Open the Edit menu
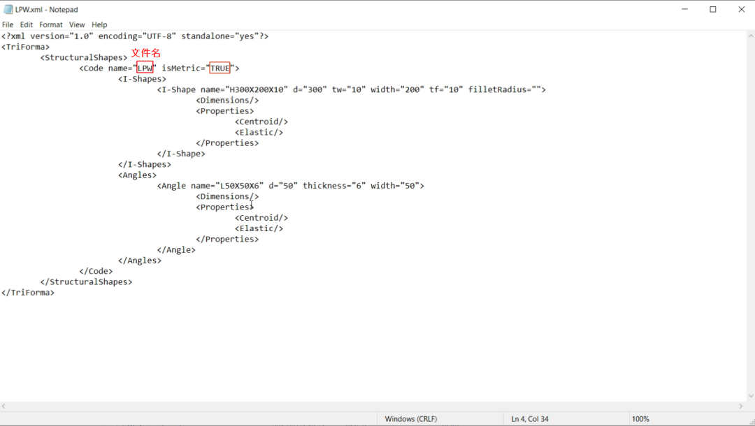The image size is (755, 426). click(27, 24)
